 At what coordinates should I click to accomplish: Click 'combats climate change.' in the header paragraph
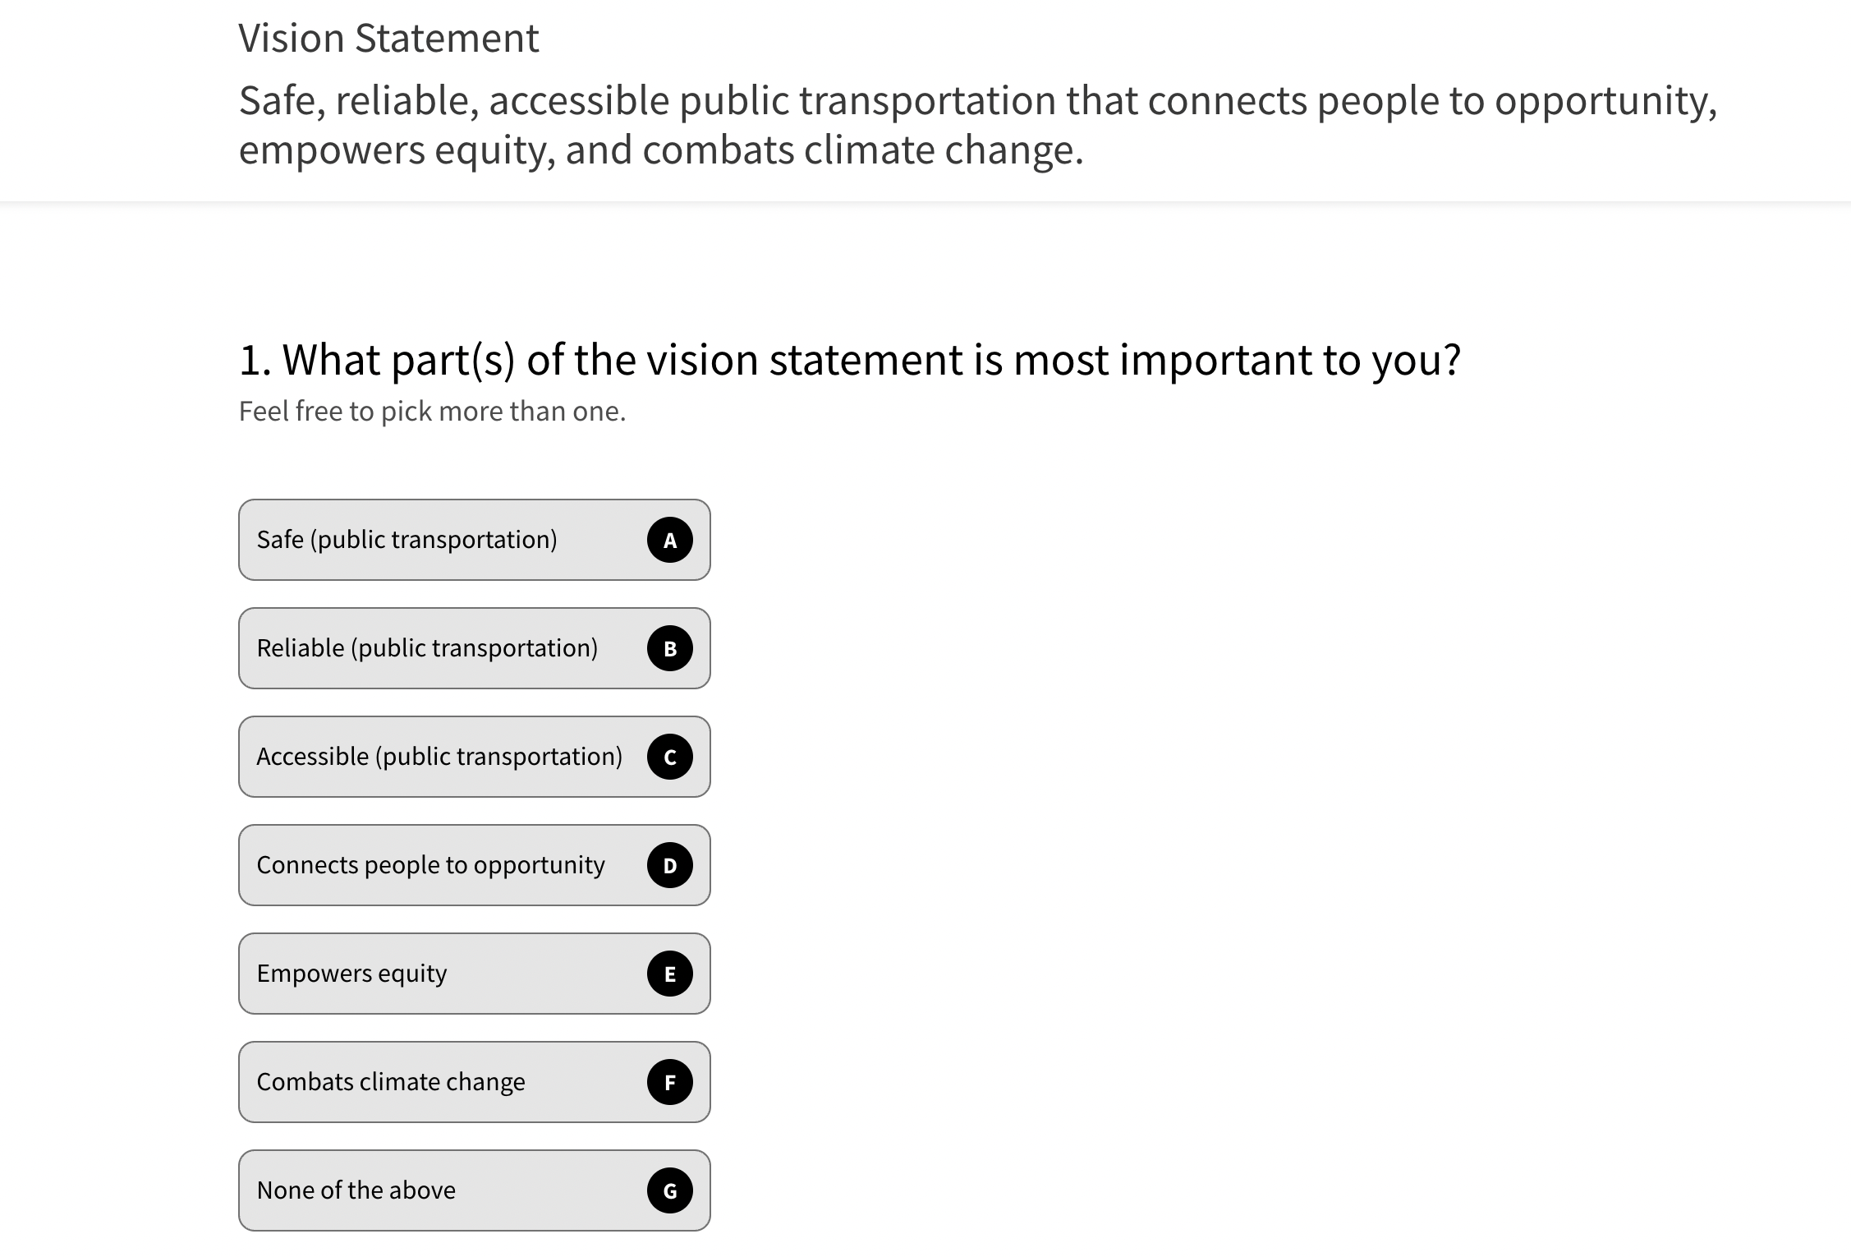862,150
